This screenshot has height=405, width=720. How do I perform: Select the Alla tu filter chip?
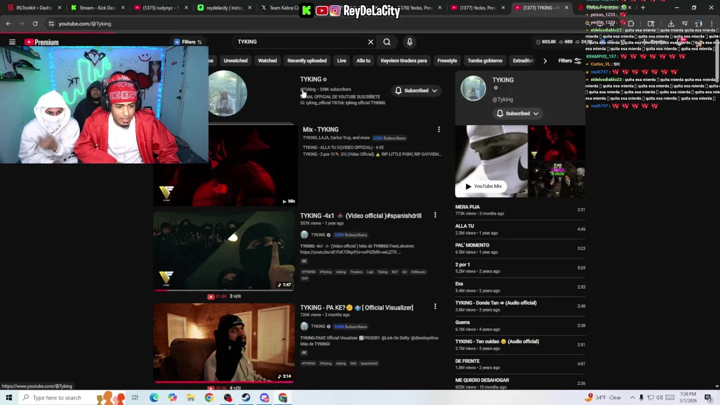tap(363, 61)
